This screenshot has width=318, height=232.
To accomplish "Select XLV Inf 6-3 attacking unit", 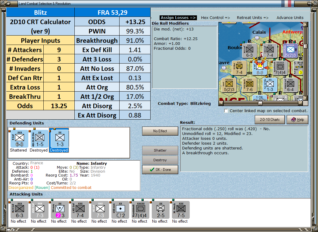I will 19,210.
